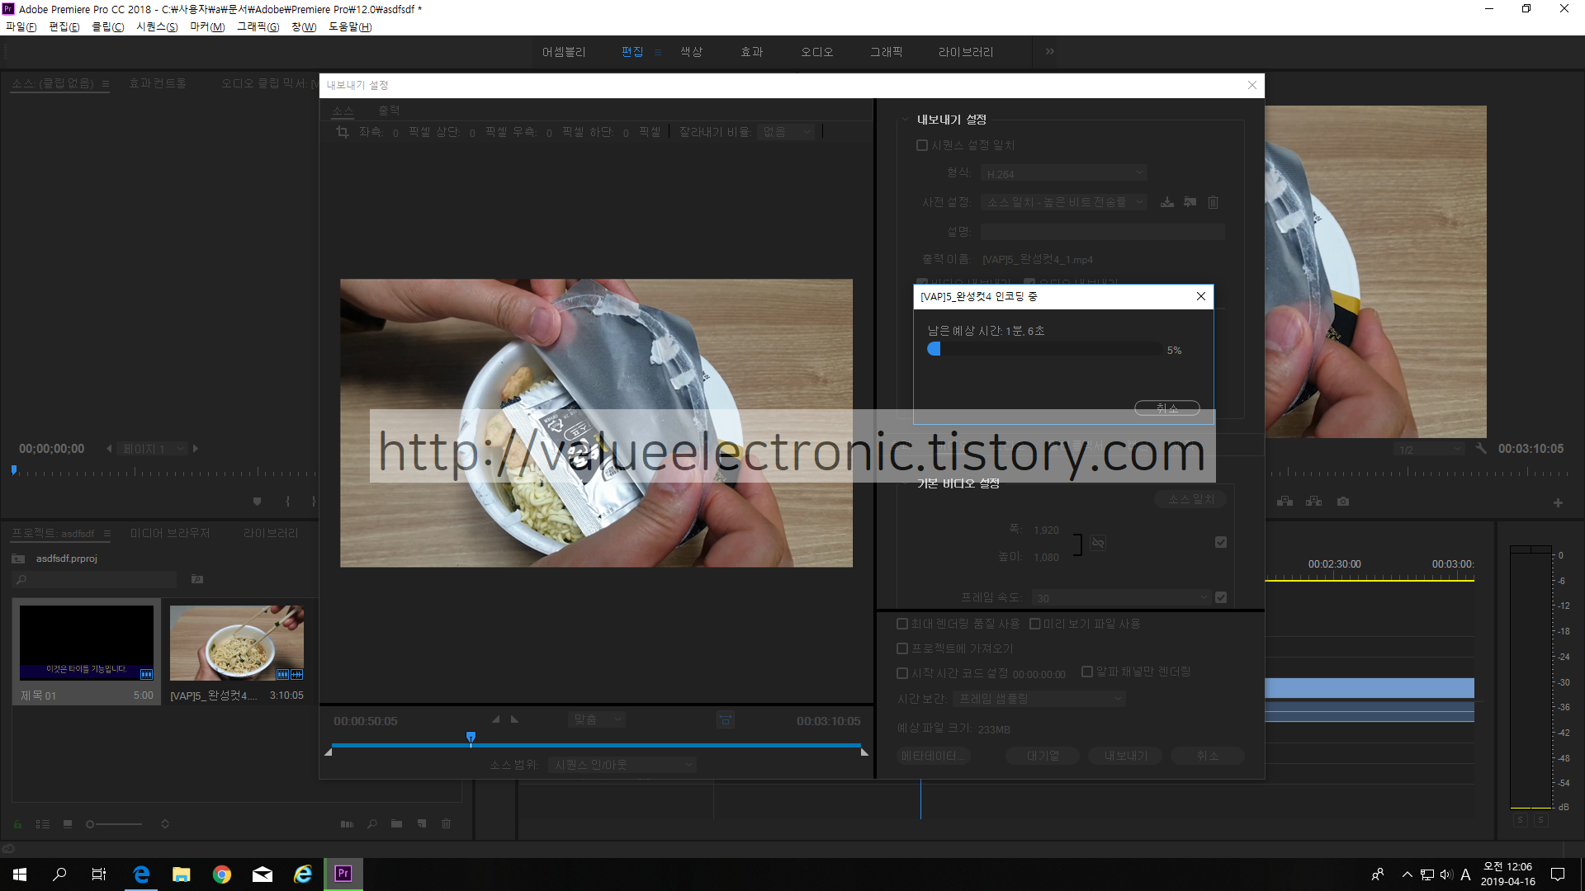Screen dimensions: 1585x891
Task: Click the export frame camera icon
Action: point(1343,502)
